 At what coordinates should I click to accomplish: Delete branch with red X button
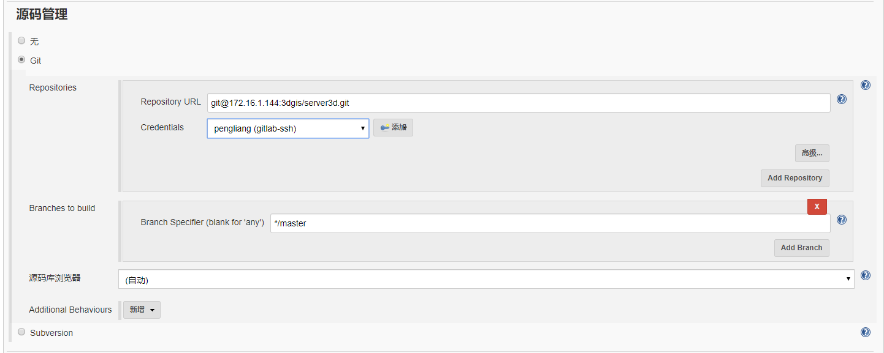click(817, 207)
